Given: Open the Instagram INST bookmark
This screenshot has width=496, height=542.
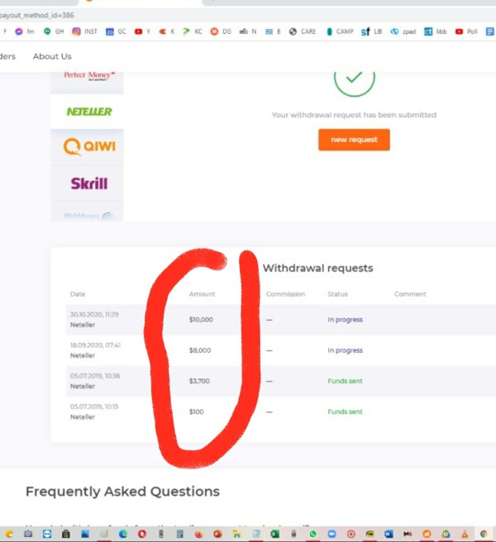Looking at the screenshot, I should coord(85,31).
